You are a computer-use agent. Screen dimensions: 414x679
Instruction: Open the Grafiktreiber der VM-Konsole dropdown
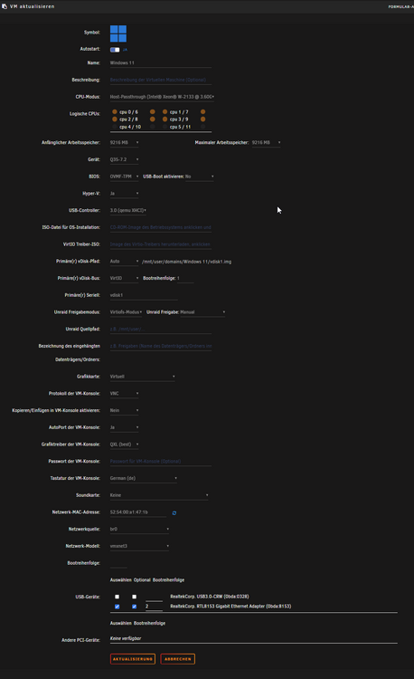(125, 445)
